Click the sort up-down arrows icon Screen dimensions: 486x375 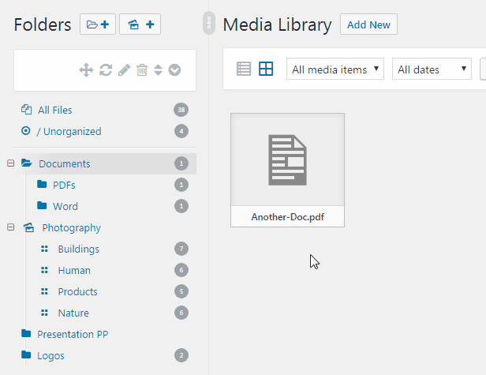[159, 69]
